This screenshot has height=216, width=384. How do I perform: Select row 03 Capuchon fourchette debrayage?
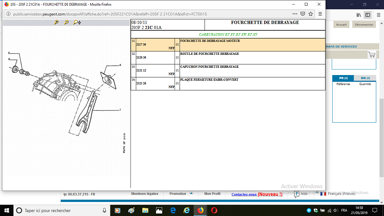tap(228, 71)
